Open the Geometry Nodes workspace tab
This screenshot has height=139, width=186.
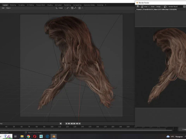tap(89, 5)
